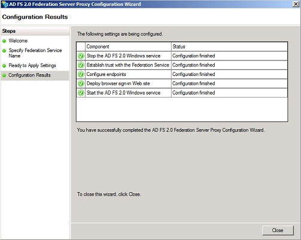
Task: Click the green bullet next to Specify Federation Service Name
Action: click(4, 51)
